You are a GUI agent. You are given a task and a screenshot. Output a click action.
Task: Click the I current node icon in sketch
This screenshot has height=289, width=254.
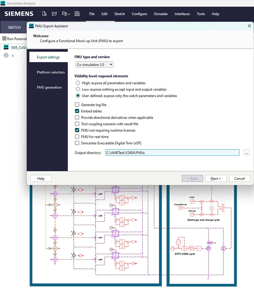tap(223, 248)
